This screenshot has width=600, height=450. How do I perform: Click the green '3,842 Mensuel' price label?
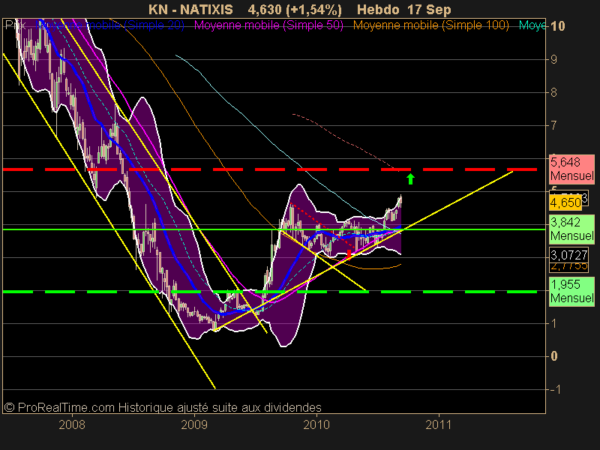(571, 229)
